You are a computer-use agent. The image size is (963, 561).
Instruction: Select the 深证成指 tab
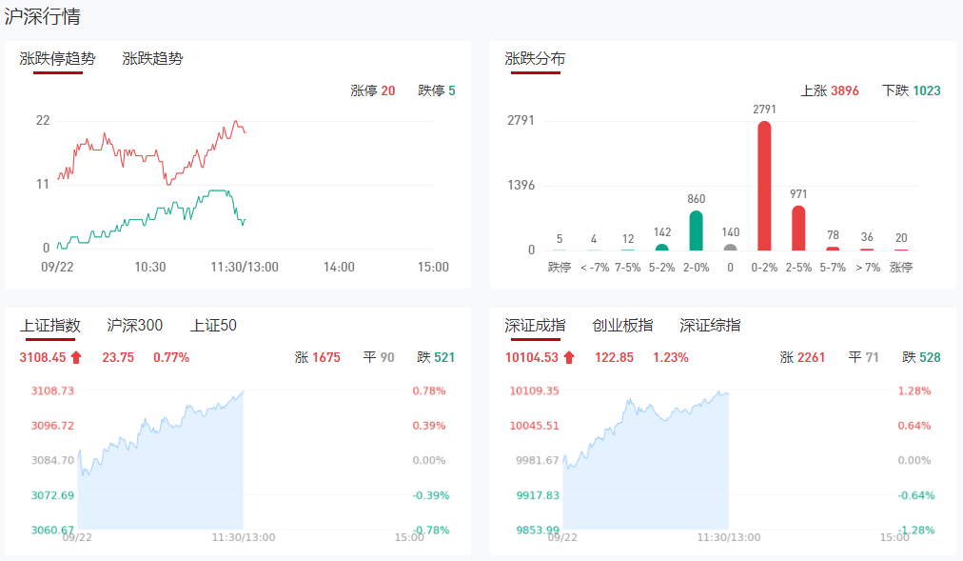pos(535,326)
